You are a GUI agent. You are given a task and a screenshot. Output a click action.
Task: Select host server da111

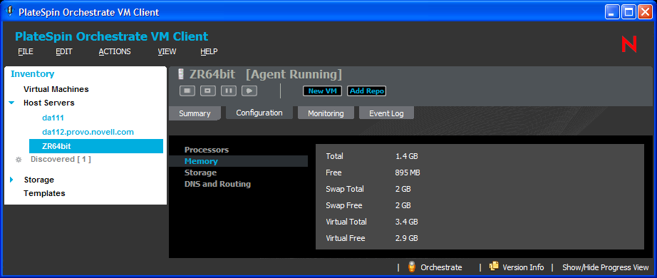coord(53,118)
